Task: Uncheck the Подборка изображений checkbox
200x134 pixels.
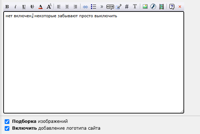Action: click(x=7, y=121)
